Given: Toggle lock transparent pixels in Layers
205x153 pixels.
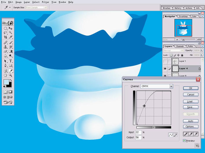Looking at the screenshot, I should coord(171,55).
